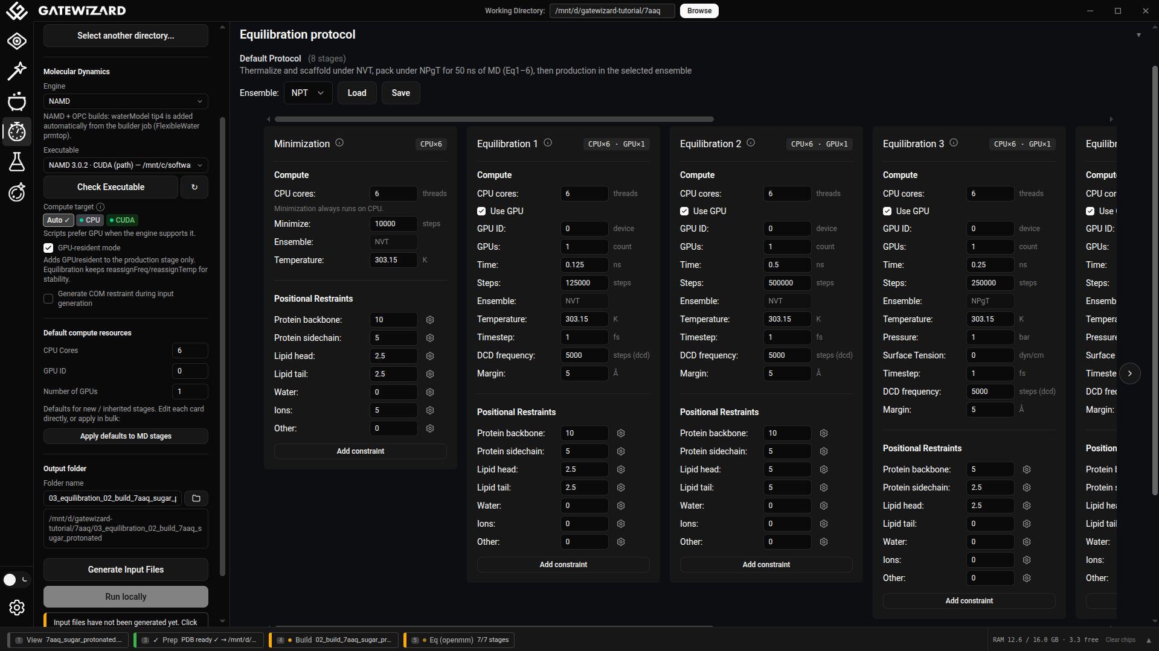The image size is (1159, 651).
Task: Open the Ensemble NPT dropdown
Action: point(308,93)
